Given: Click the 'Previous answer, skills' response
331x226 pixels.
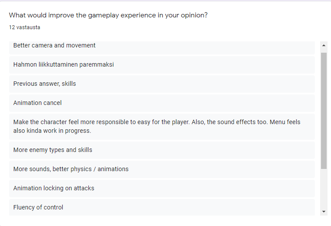Looking at the screenshot, I should 162,84.
